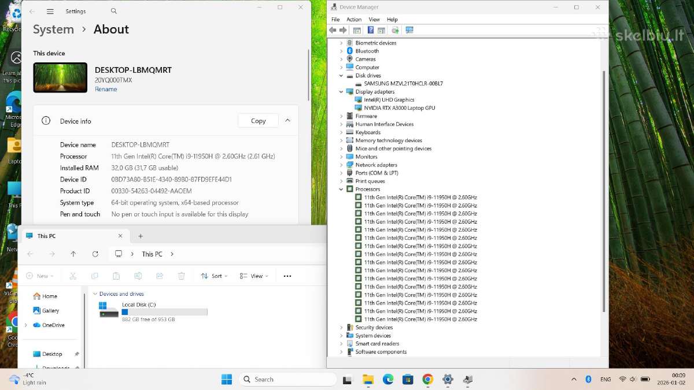Open the Sort dropdown in File Explorer
This screenshot has width=694, height=390.
click(214, 276)
